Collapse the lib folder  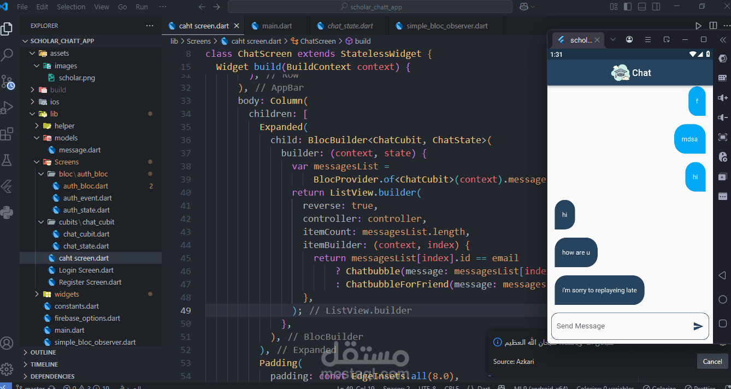(54, 114)
